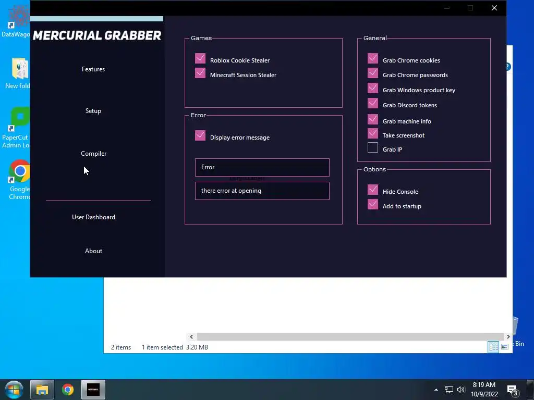The width and height of the screenshot is (534, 400).
Task: Open the Action Center notifications icon
Action: click(513, 390)
